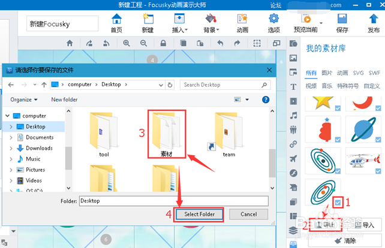385x248 pixels.
Task: Select the shapes tool in sidebar
Action: (293, 44)
